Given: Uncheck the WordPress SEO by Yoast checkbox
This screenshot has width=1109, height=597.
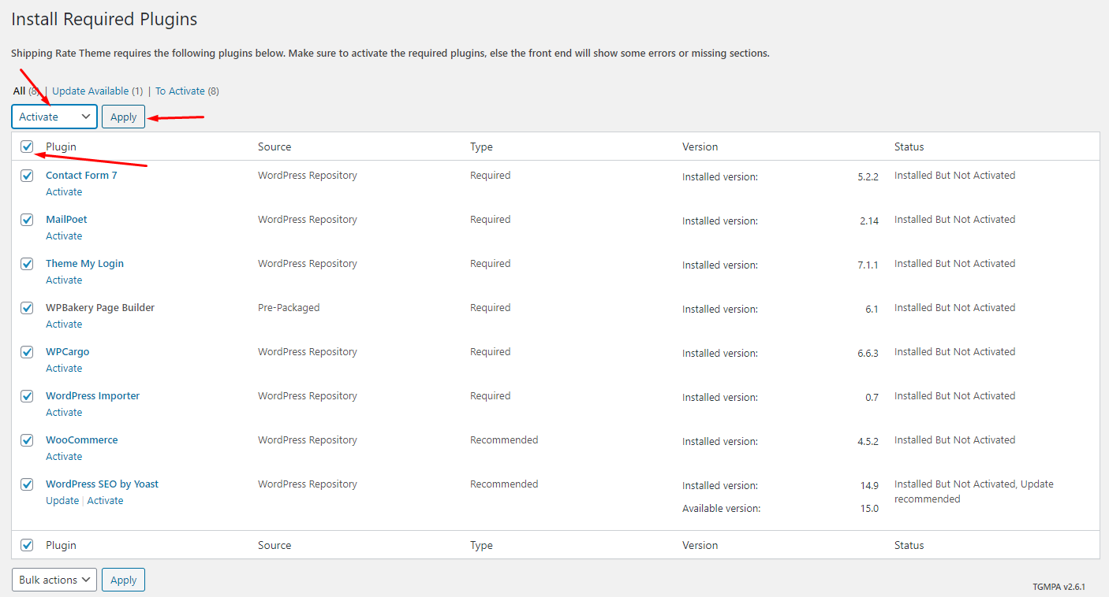Looking at the screenshot, I should pyautogui.click(x=27, y=484).
